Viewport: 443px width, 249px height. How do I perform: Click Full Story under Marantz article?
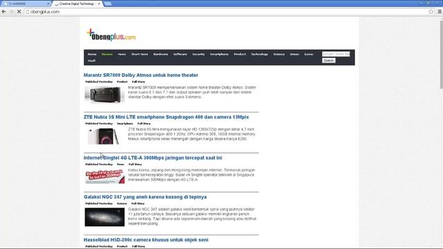coord(138,82)
